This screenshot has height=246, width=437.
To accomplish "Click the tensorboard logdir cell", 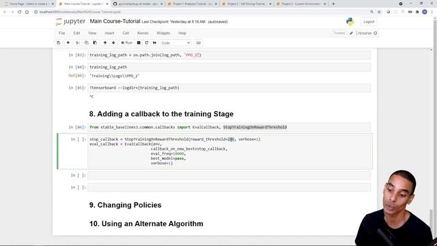I will tap(229, 88).
